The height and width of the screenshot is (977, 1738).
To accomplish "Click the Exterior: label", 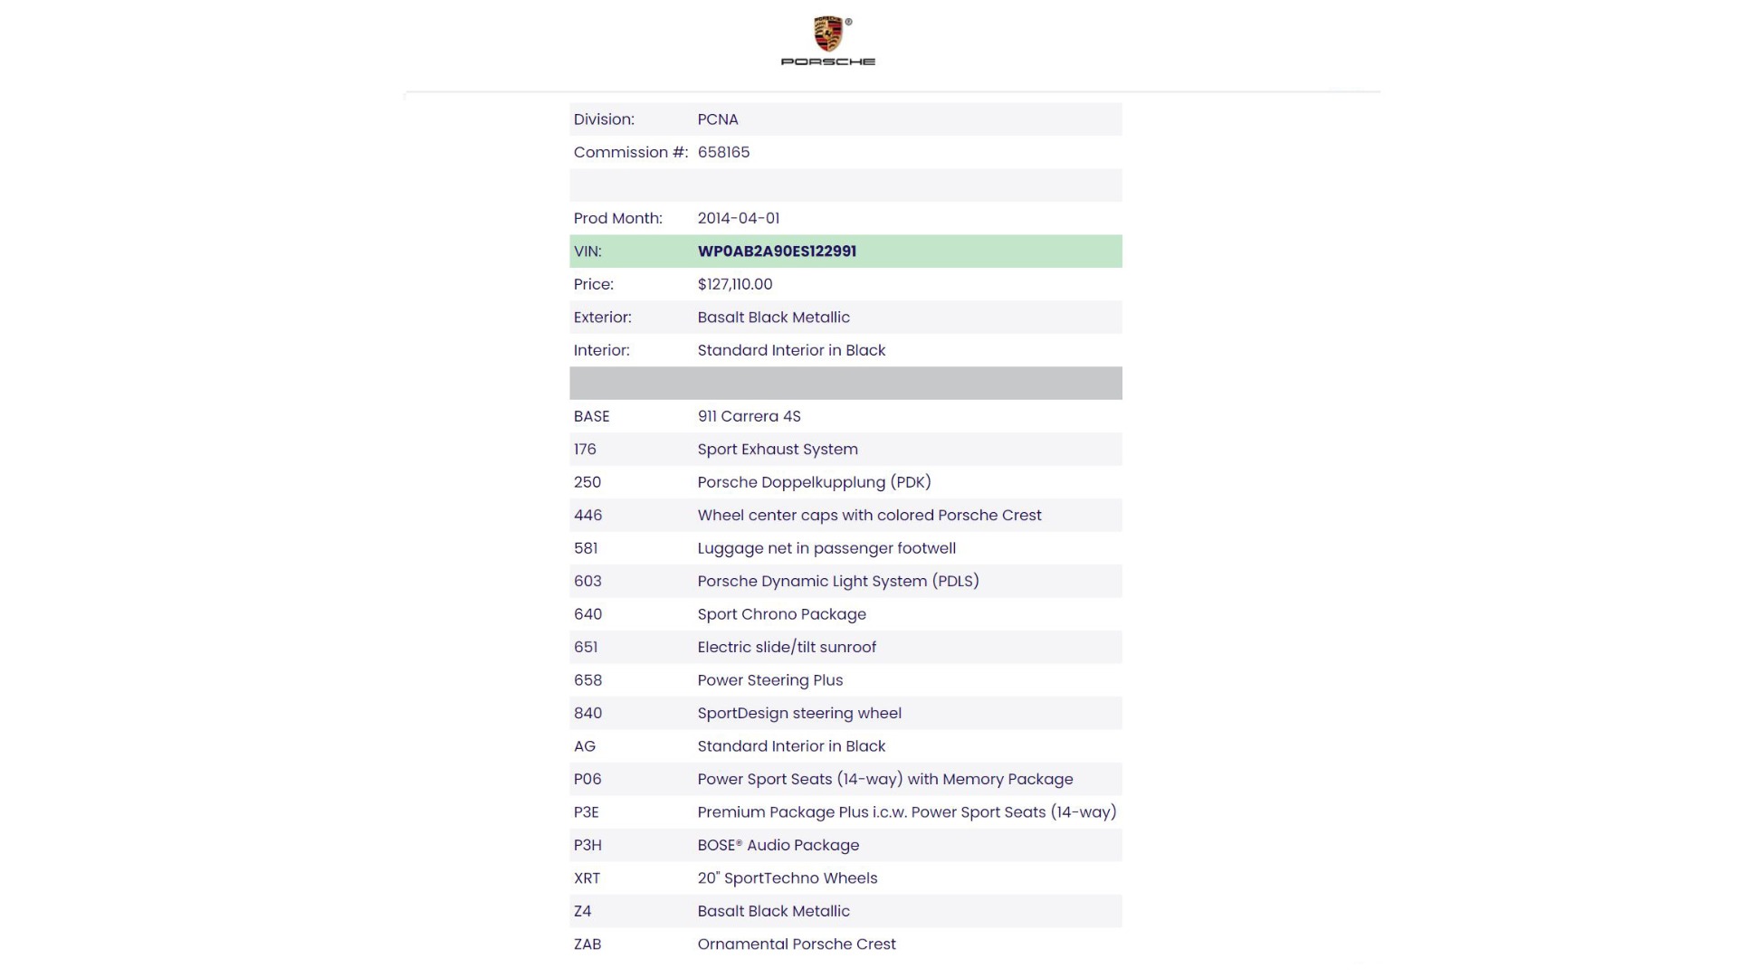I will pos(603,318).
